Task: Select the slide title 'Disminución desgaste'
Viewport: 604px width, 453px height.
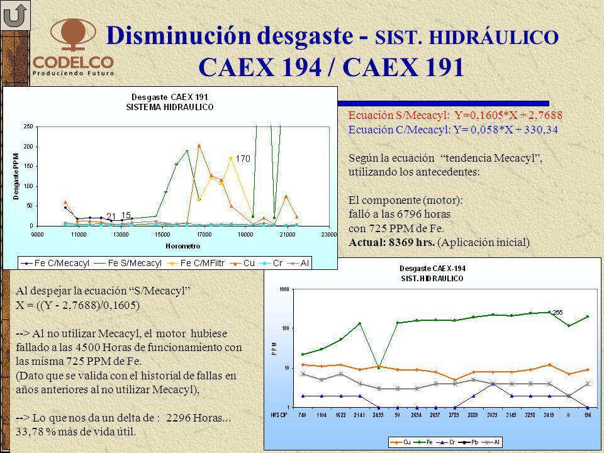Action: pos(230,35)
